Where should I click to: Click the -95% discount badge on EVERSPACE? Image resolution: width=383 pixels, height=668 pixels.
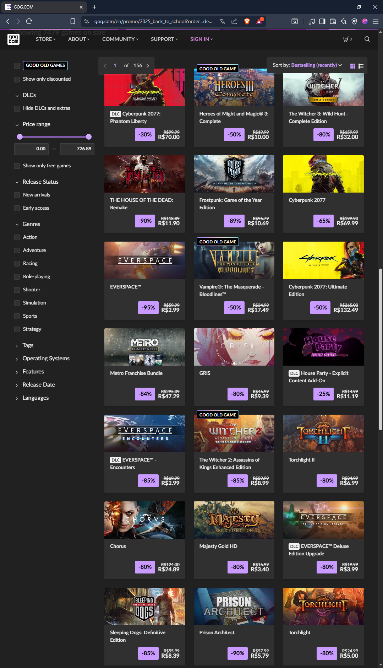[148, 307]
